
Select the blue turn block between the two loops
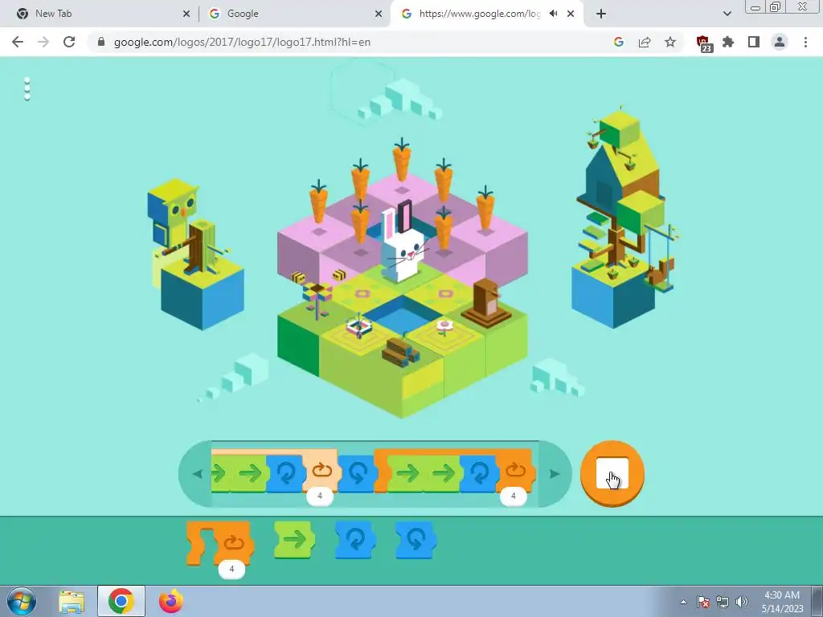tap(356, 474)
